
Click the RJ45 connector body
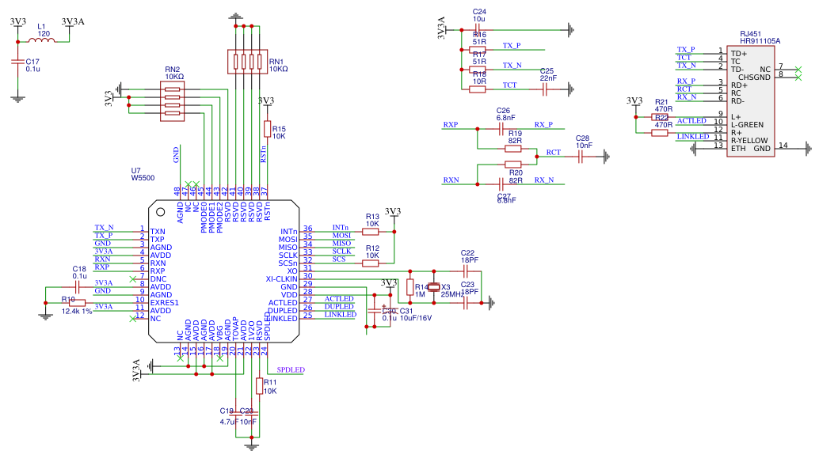[x=751, y=100]
